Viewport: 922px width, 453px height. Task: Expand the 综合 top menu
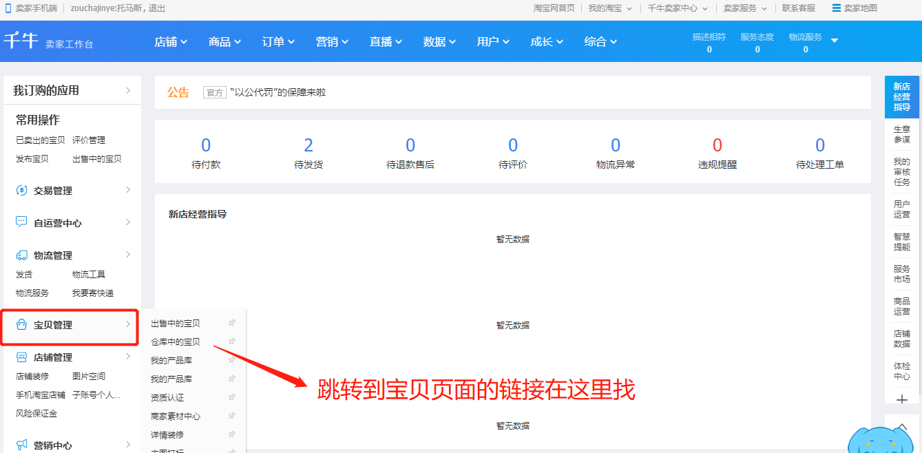pyautogui.click(x=600, y=42)
